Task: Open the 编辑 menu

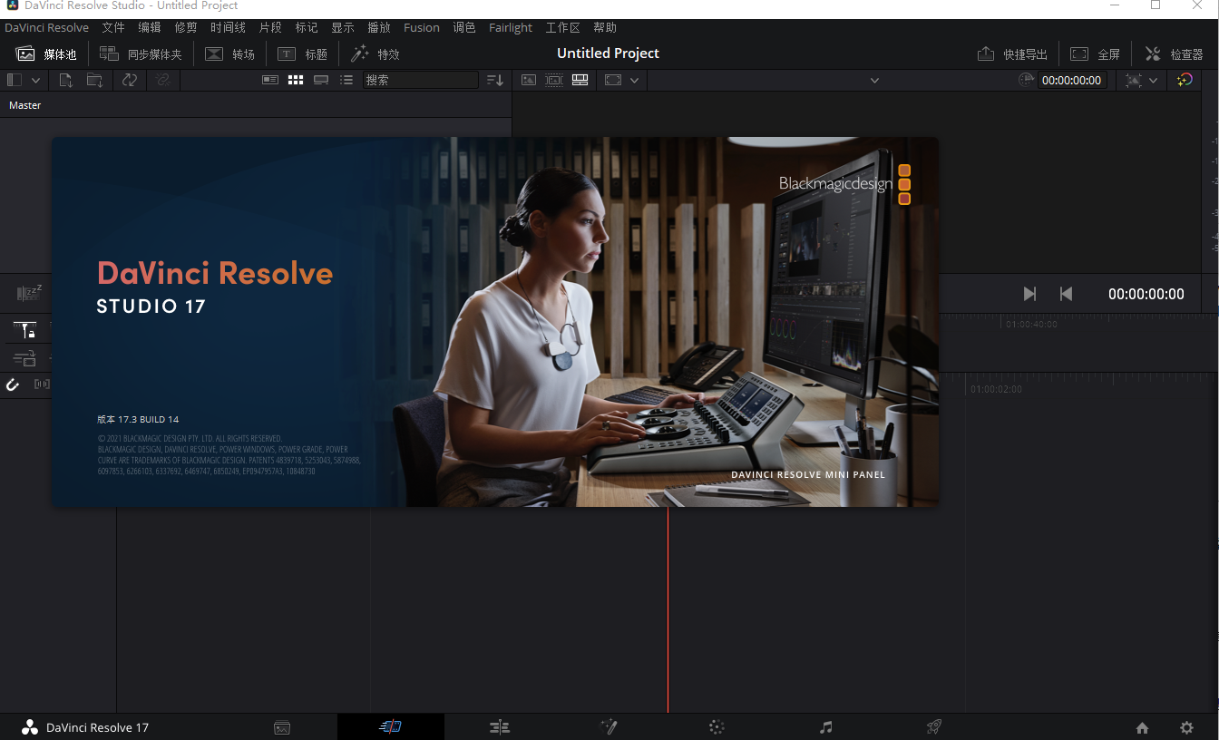Action: 150,28
